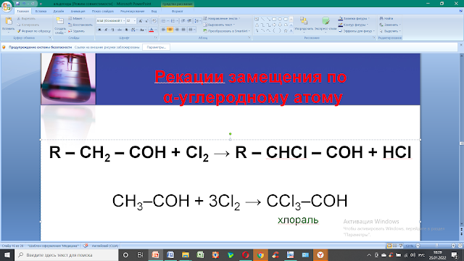
Task: Open Заливка фигуры (Shape Fill) dropdown
Action: [354, 18]
